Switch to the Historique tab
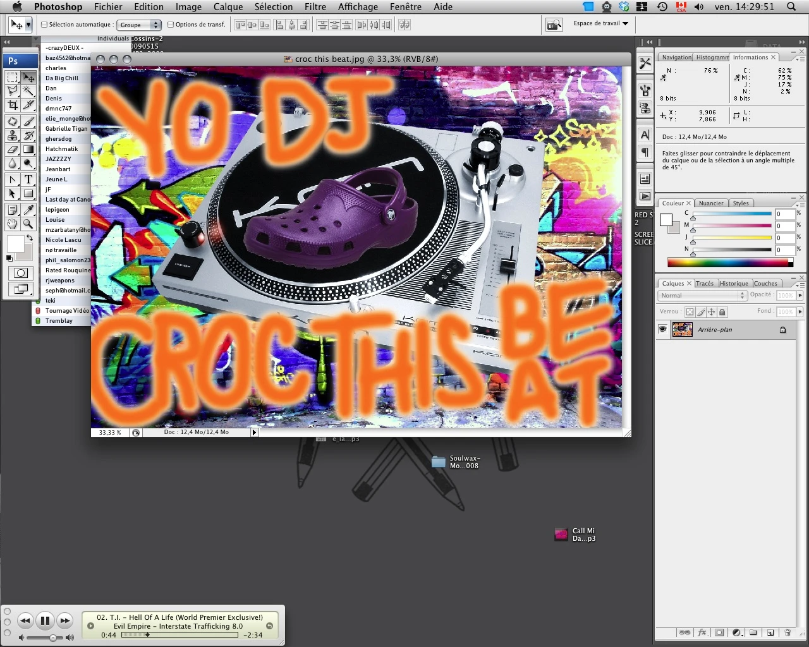The width and height of the screenshot is (809, 647). coord(733,283)
